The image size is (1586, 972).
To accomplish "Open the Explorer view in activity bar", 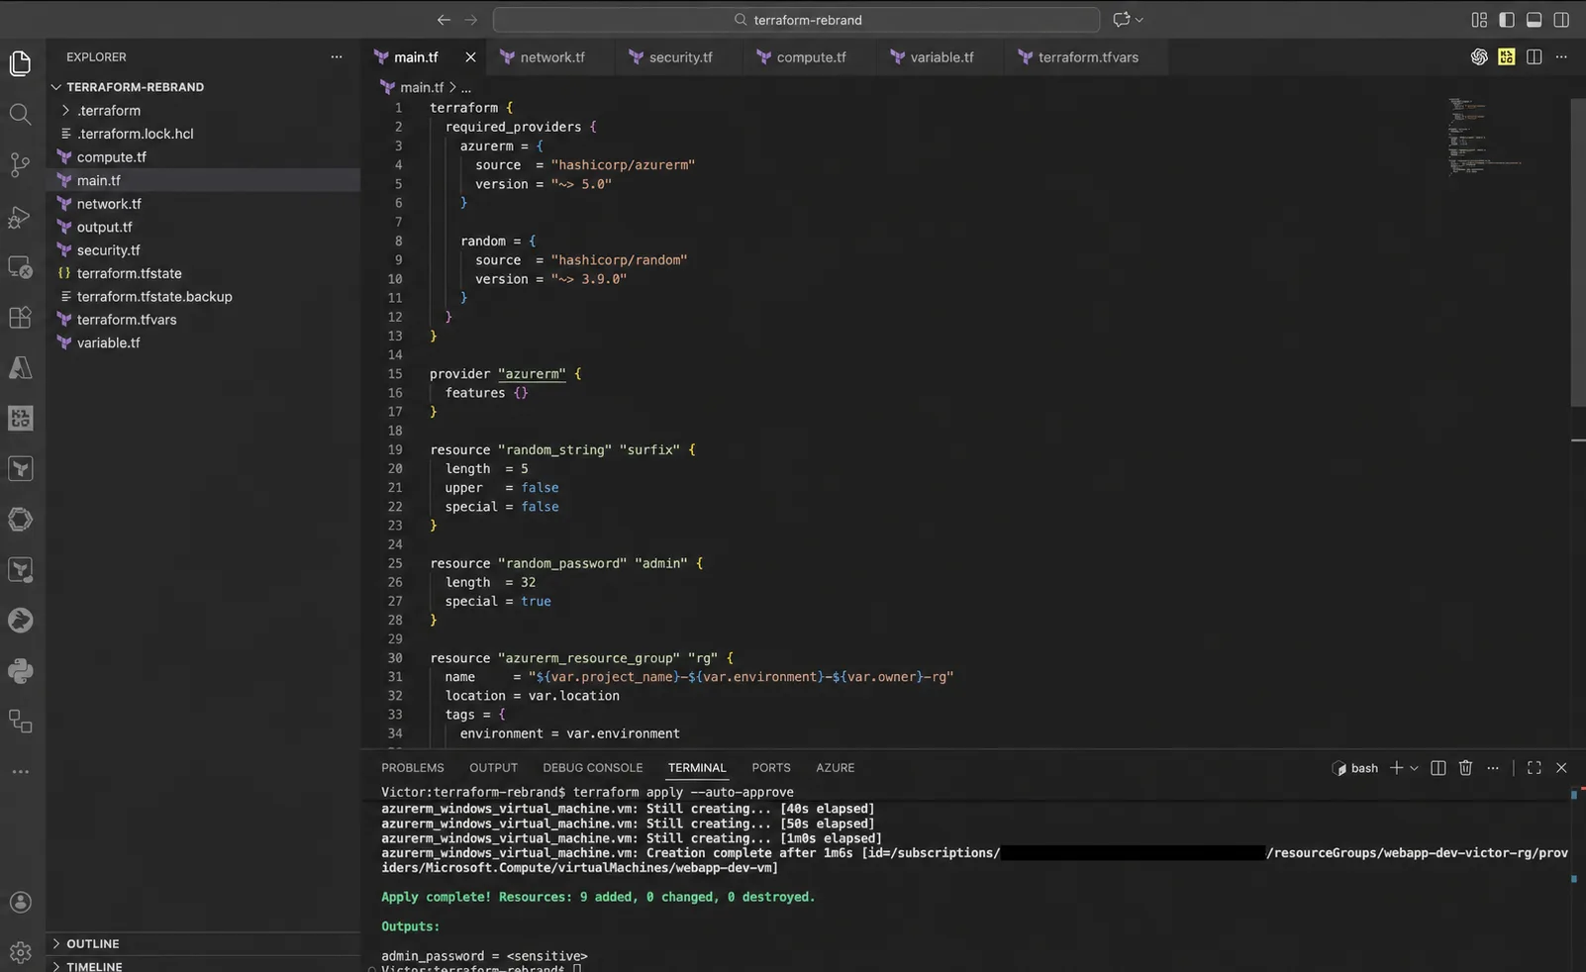I will [x=20, y=63].
